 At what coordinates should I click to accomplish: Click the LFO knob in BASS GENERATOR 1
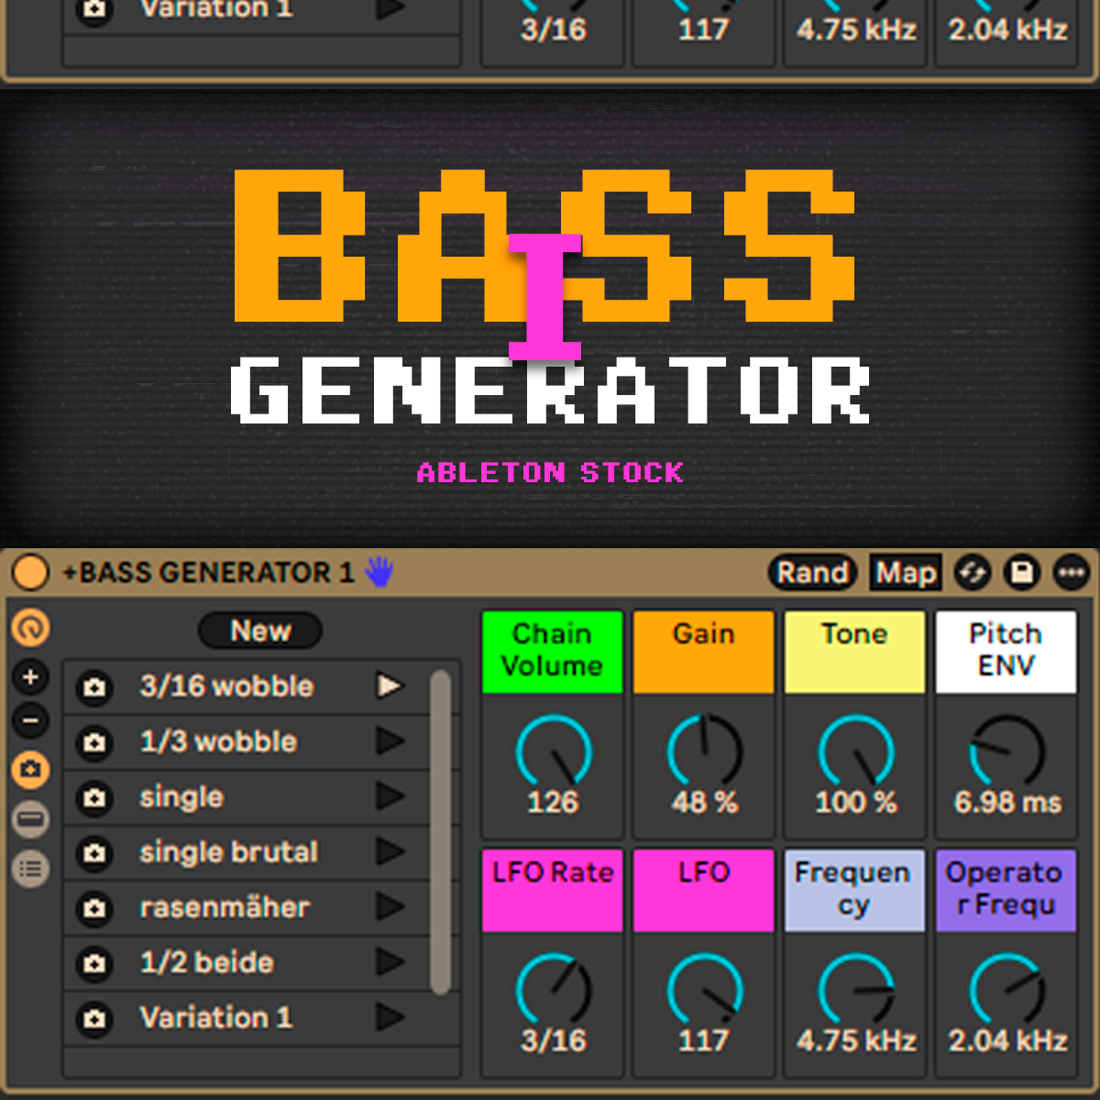[x=705, y=990]
